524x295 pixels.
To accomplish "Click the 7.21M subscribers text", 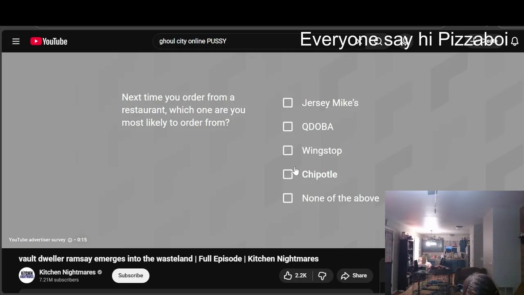I will (x=59, y=280).
